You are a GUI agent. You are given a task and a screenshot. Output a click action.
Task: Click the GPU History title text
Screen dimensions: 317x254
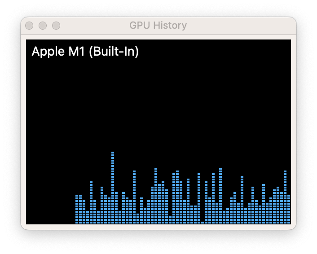158,26
